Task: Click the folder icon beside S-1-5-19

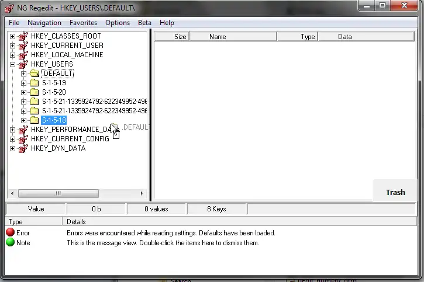Action: click(35, 83)
